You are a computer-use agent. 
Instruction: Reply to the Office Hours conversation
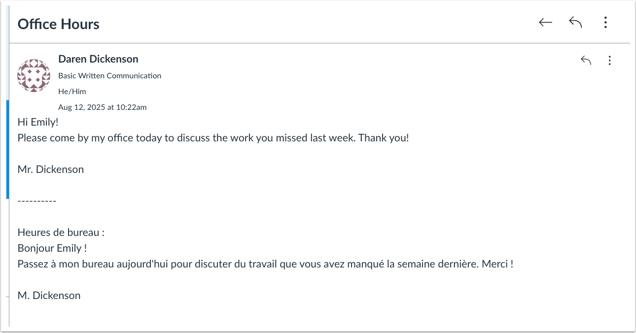(x=575, y=22)
